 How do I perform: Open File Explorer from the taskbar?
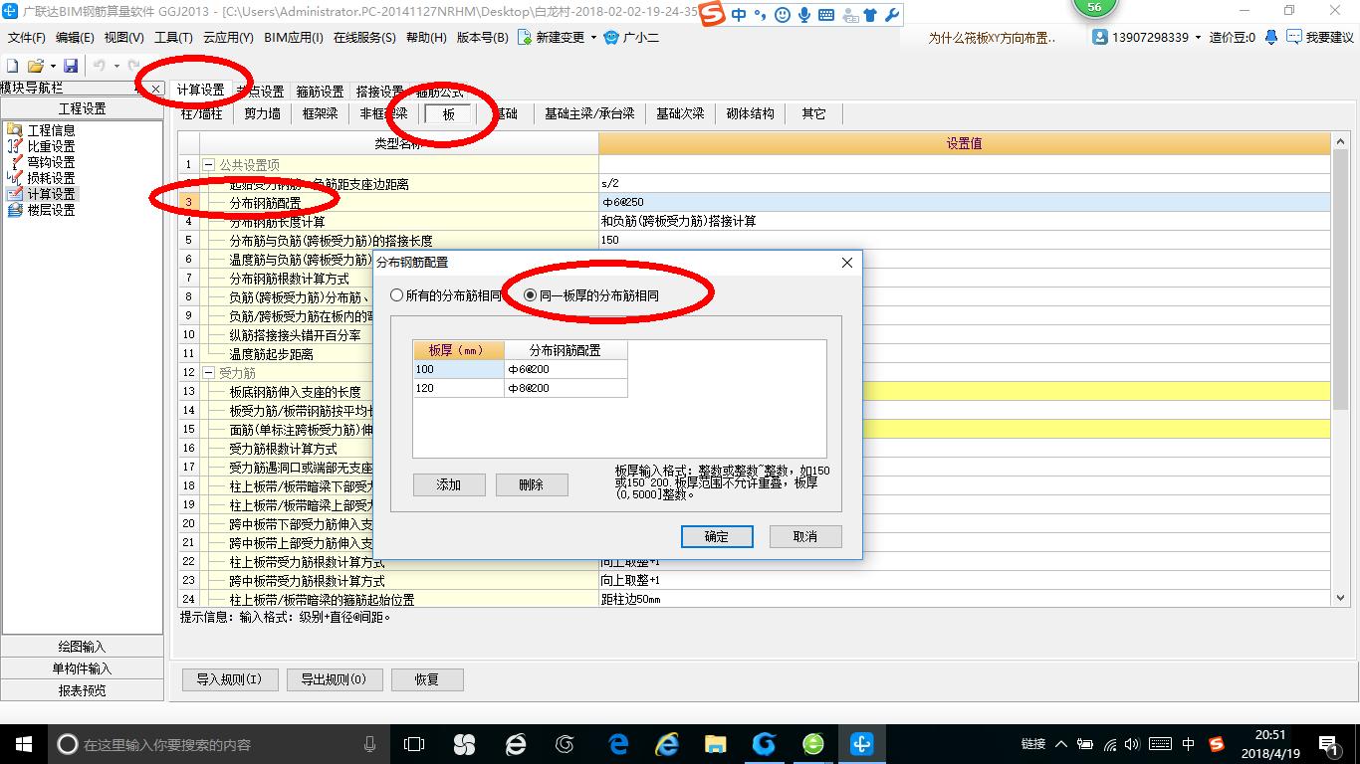pos(715,743)
